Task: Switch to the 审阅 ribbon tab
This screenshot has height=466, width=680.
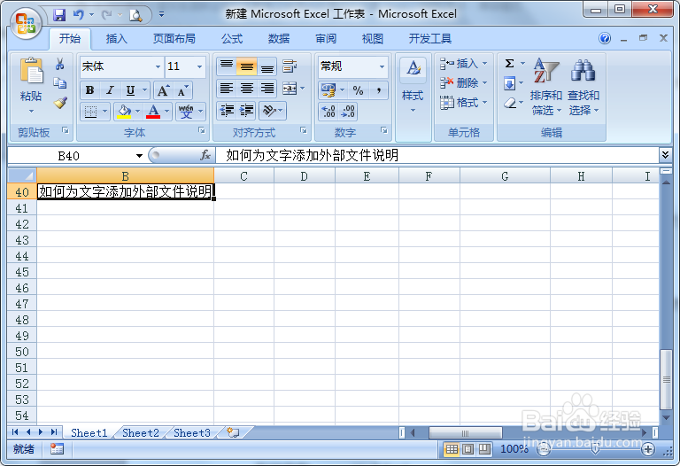Action: (x=325, y=39)
